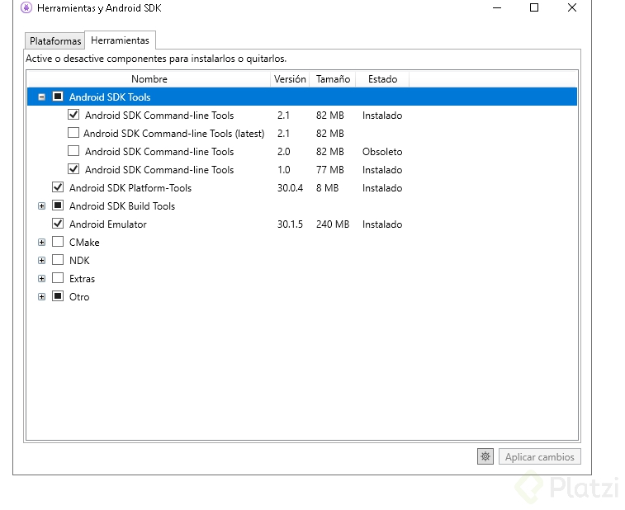Switch to the Plataformas tab

pos(55,40)
